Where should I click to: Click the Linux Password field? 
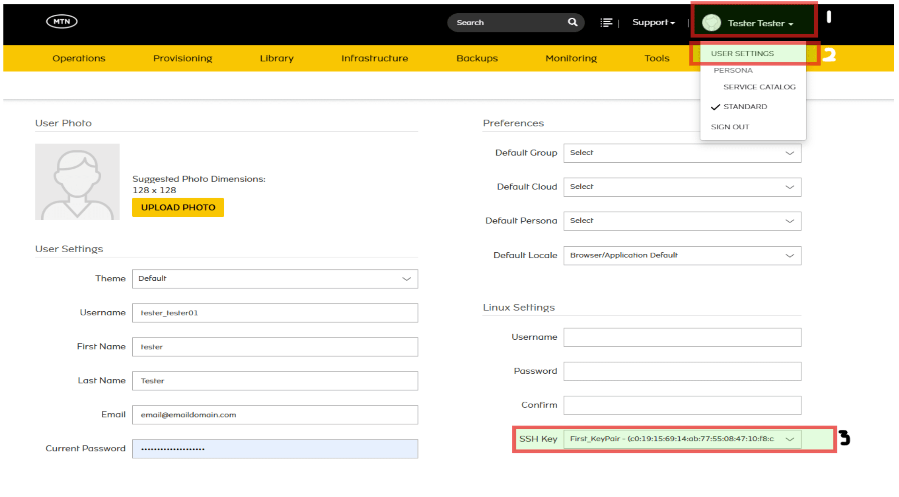[682, 371]
